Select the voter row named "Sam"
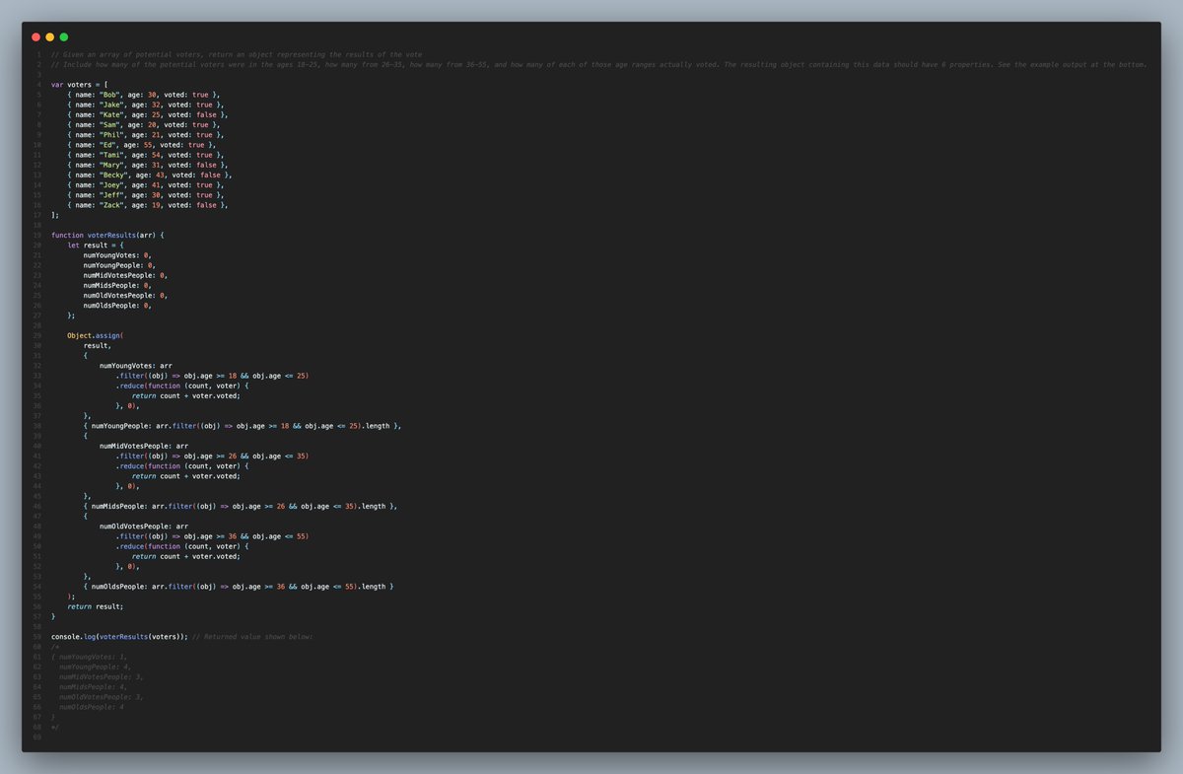This screenshot has height=774, width=1183. pyautogui.click(x=144, y=125)
